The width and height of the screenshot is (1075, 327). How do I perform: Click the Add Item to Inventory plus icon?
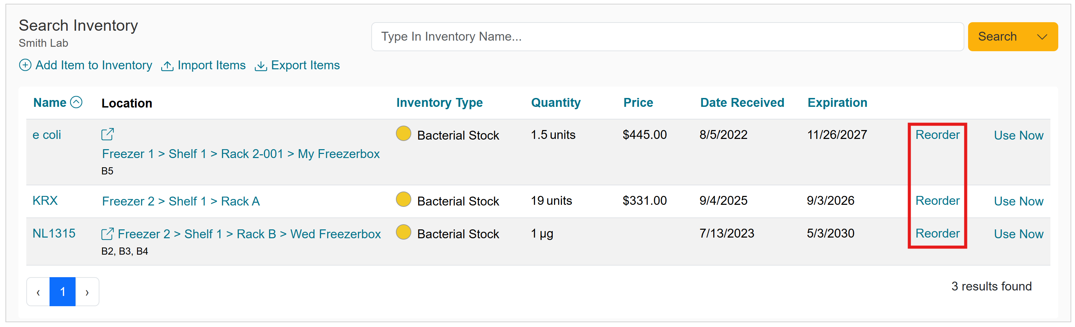pyautogui.click(x=25, y=66)
